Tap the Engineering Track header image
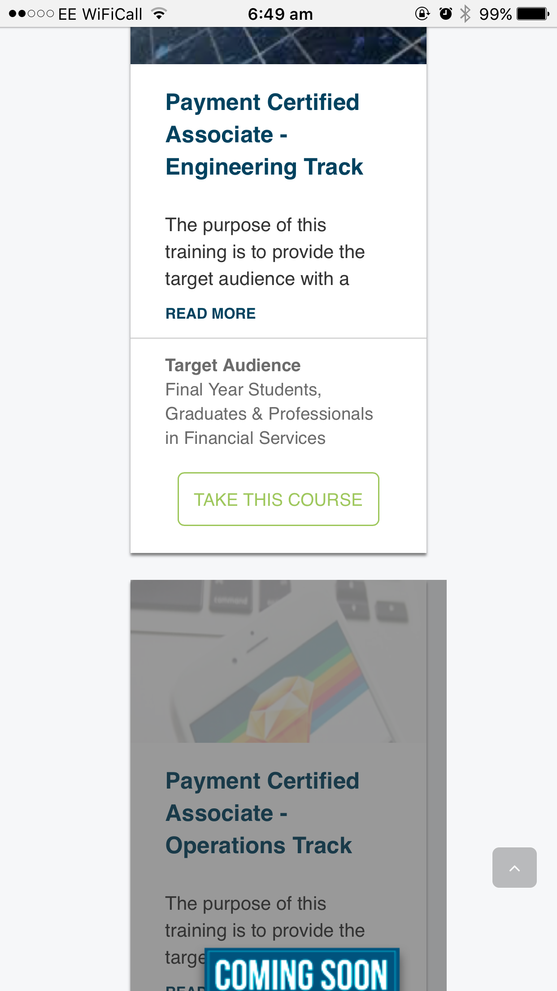This screenshot has height=991, width=557. click(278, 46)
